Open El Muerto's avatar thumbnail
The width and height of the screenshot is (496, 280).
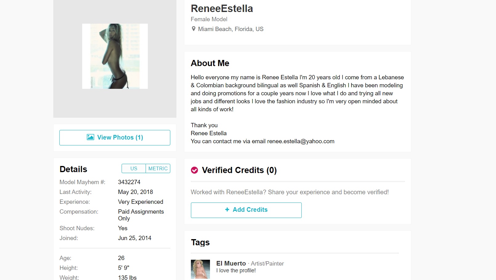(x=200, y=269)
